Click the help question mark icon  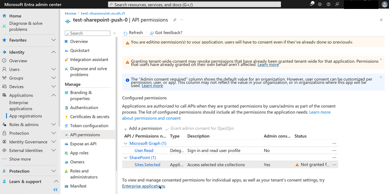(x=328, y=4)
